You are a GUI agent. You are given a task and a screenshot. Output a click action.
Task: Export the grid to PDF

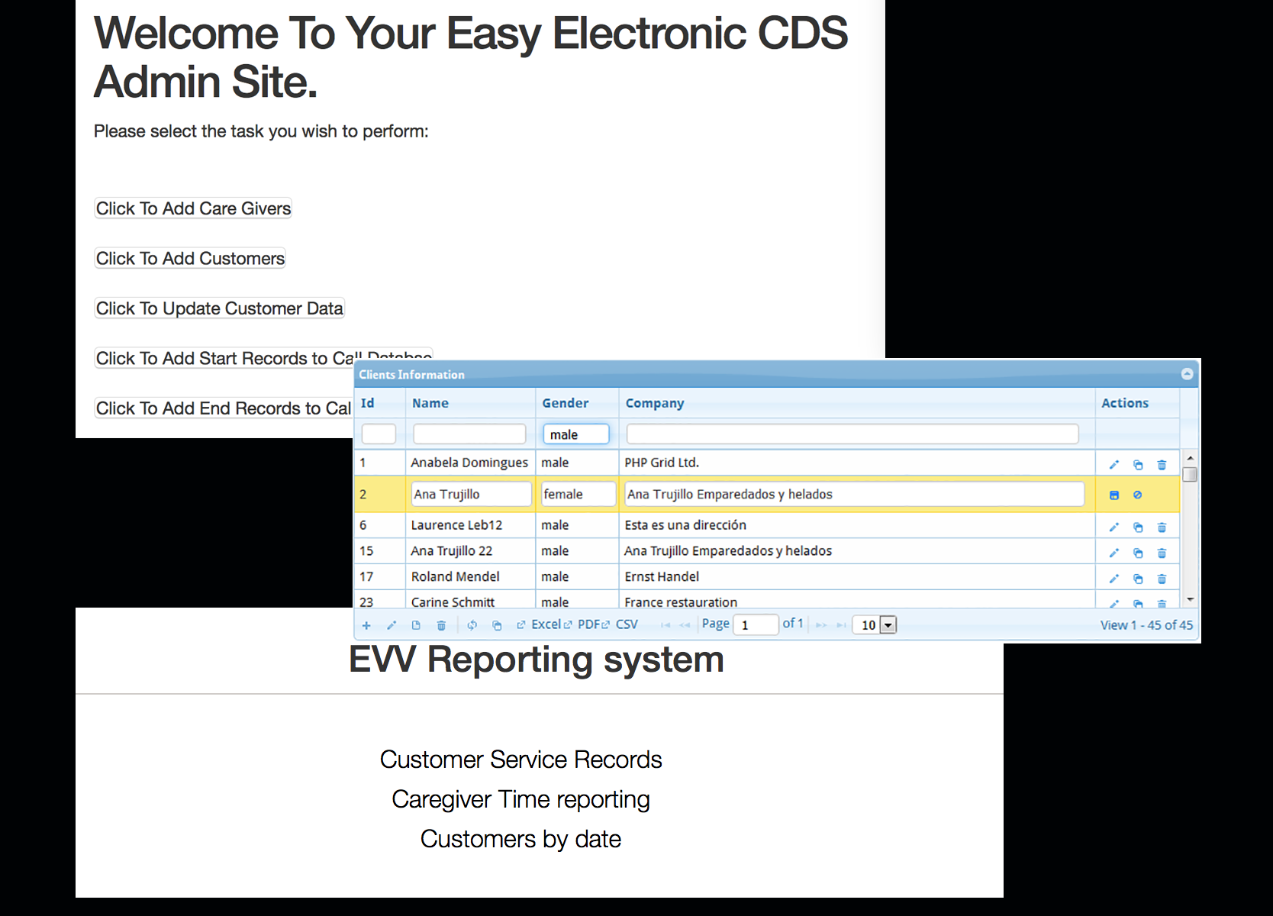coord(588,624)
